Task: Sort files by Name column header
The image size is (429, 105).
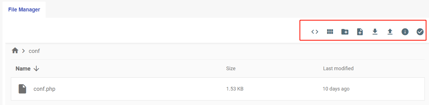Action: coord(23,69)
